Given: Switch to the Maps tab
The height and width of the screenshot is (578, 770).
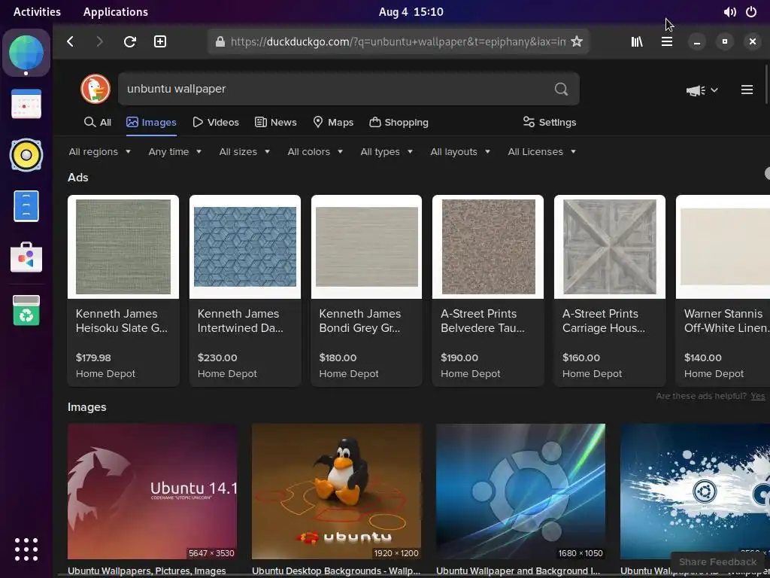Looking at the screenshot, I should coord(333,123).
